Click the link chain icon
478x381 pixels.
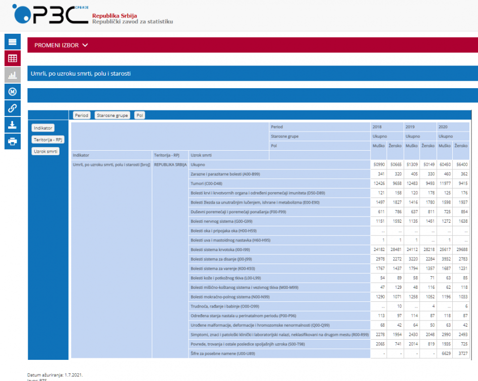pyautogui.click(x=13, y=108)
